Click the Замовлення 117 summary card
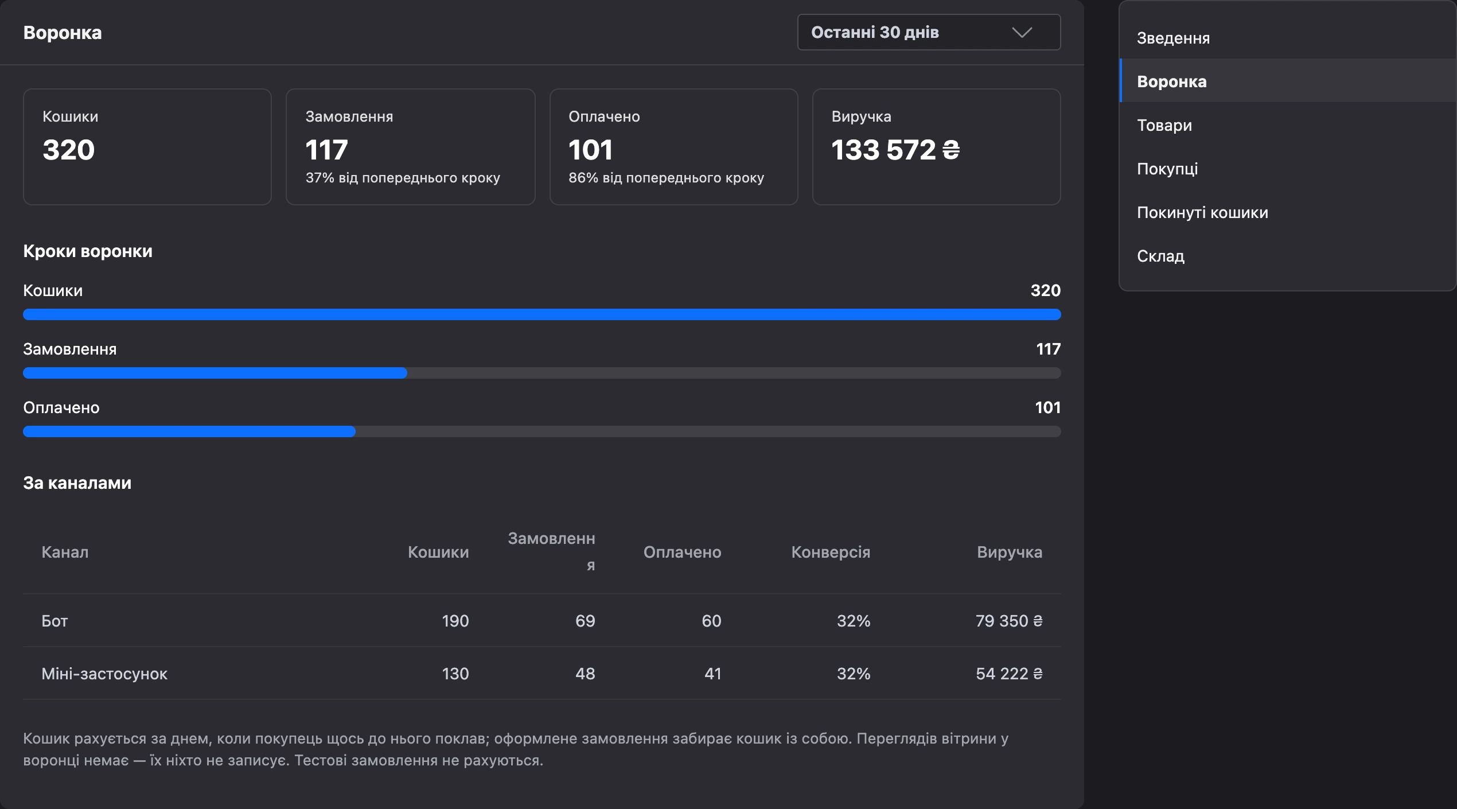 click(x=411, y=147)
